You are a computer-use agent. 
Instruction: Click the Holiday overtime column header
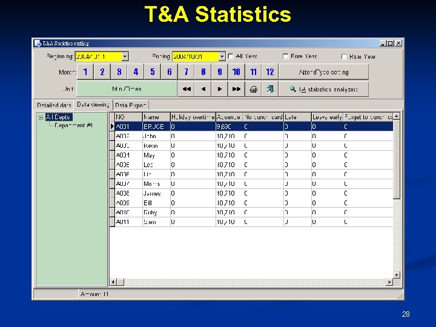193,117
